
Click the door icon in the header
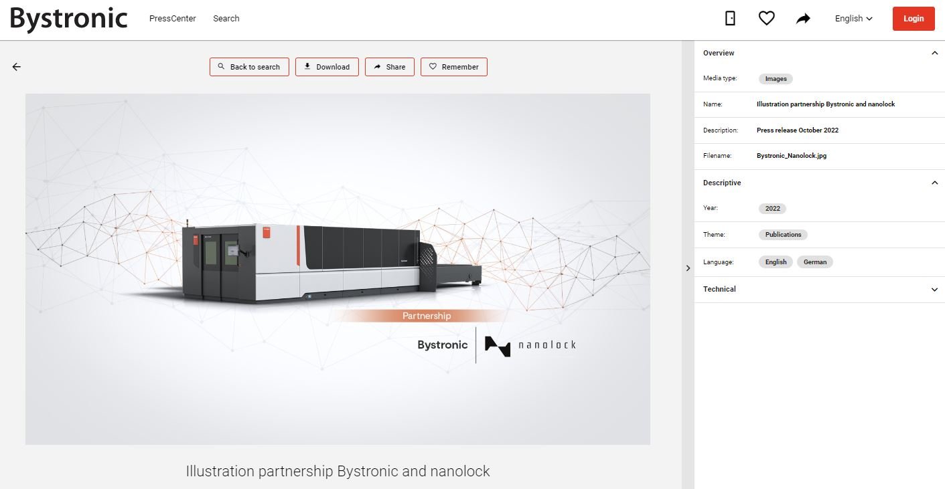(x=731, y=19)
